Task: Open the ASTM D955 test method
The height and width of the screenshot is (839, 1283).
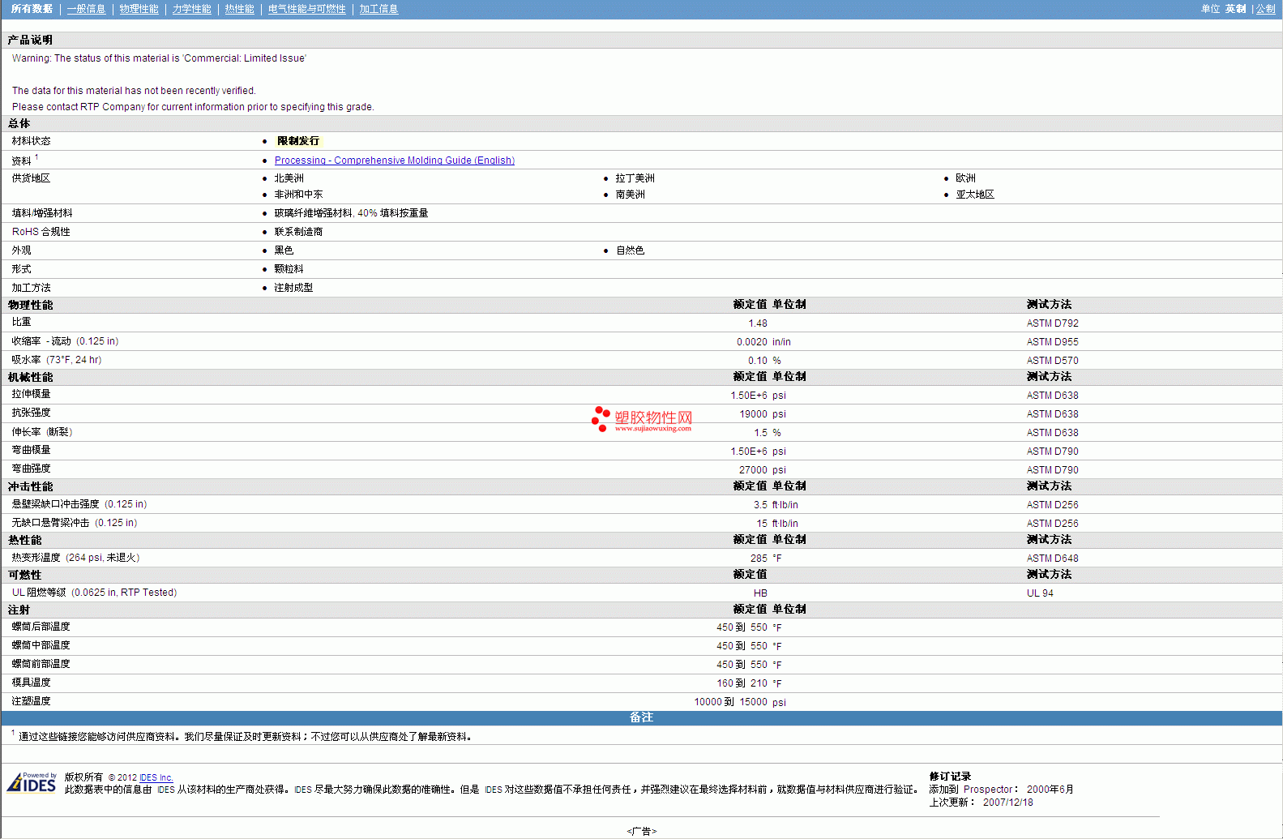Action: tap(1052, 342)
